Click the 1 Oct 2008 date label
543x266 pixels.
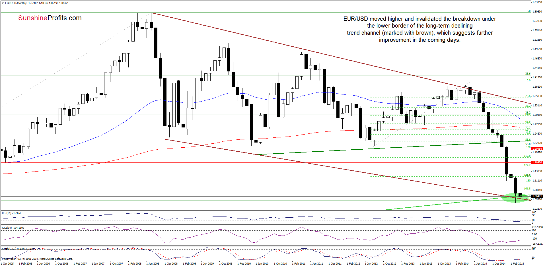click(x=171, y=264)
